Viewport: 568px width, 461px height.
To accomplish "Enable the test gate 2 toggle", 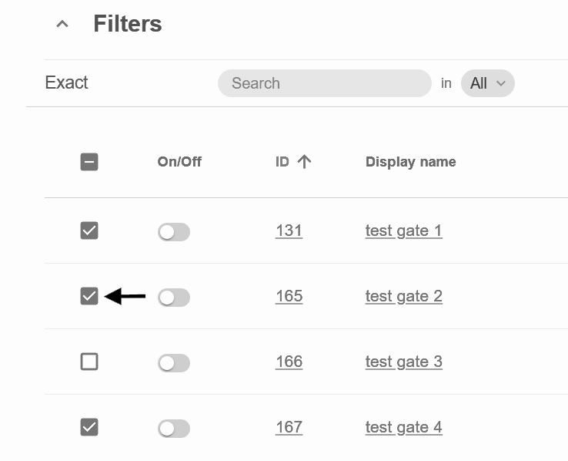I will pos(174,298).
